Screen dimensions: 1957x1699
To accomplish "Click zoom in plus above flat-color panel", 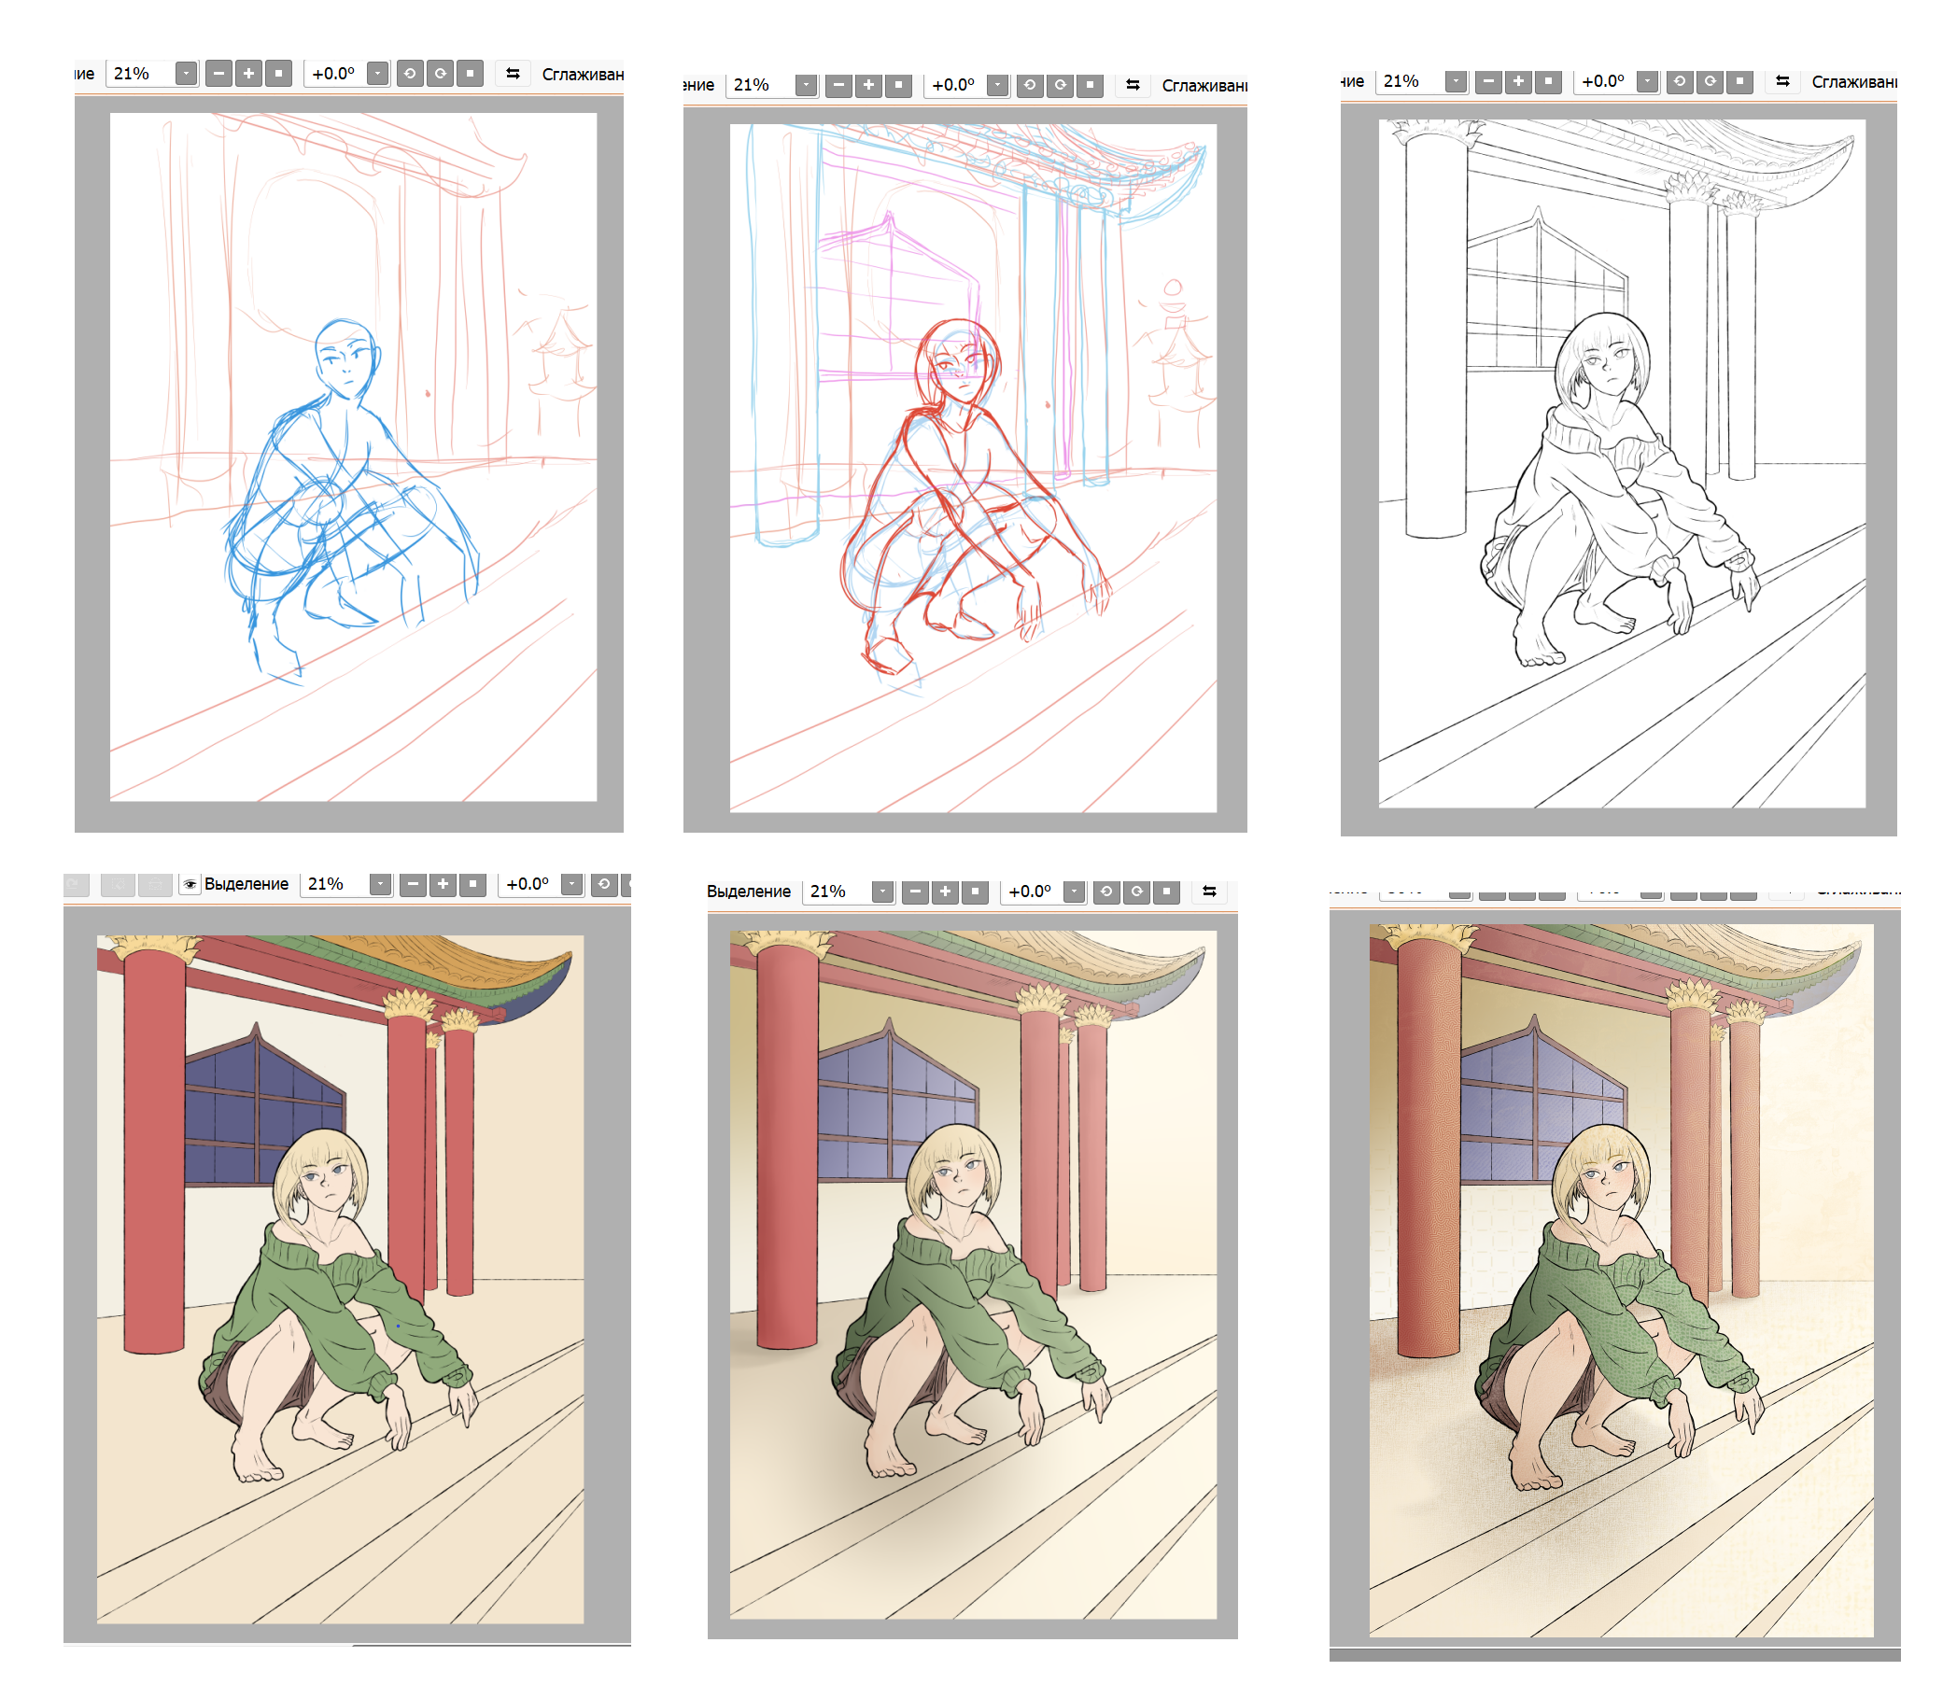I will 443,884.
